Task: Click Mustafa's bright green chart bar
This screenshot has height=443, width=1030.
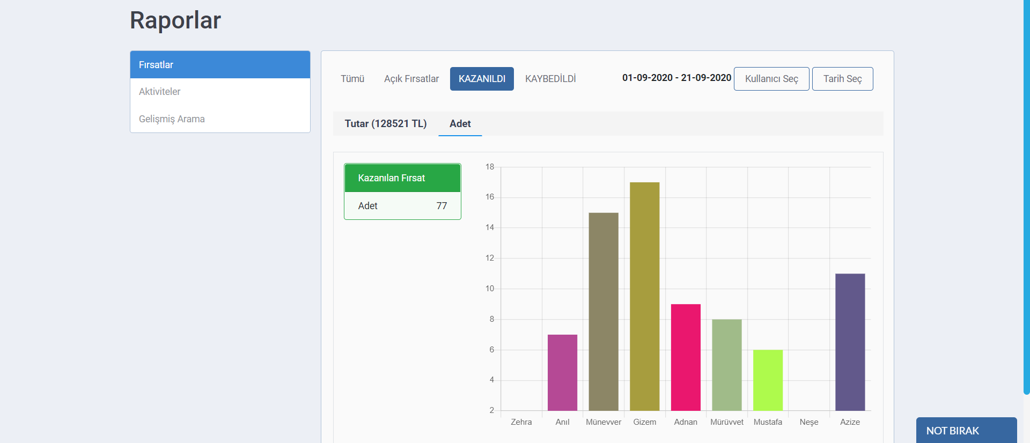Action: (x=768, y=380)
